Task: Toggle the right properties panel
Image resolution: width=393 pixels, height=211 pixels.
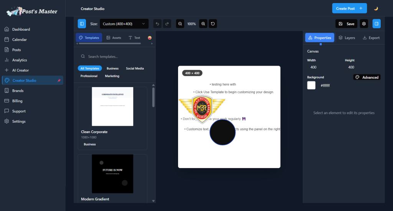Action: 376,24
